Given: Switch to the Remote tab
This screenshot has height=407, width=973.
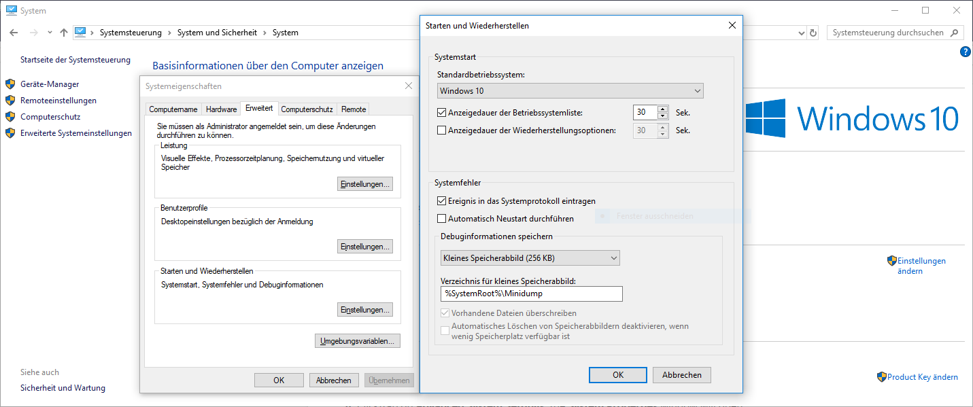Looking at the screenshot, I should tap(354, 109).
